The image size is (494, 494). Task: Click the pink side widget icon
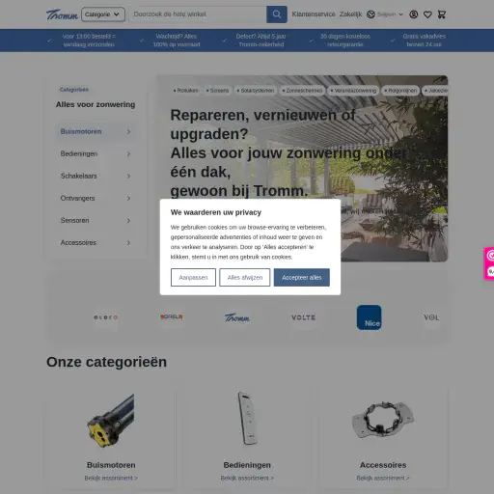[x=489, y=263]
